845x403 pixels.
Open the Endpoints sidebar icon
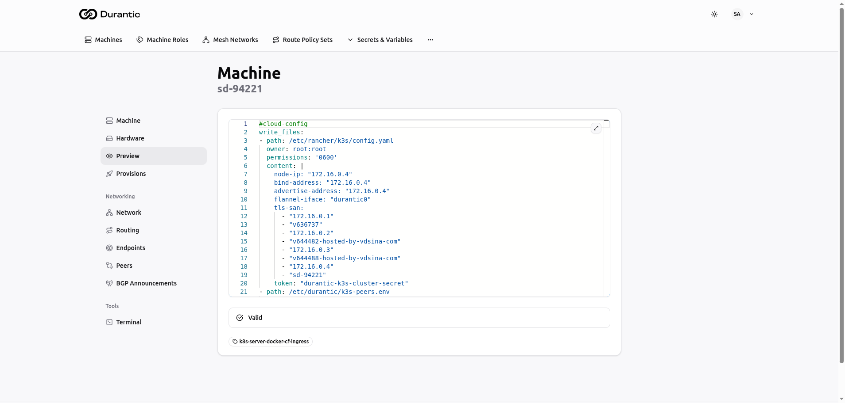(x=109, y=248)
